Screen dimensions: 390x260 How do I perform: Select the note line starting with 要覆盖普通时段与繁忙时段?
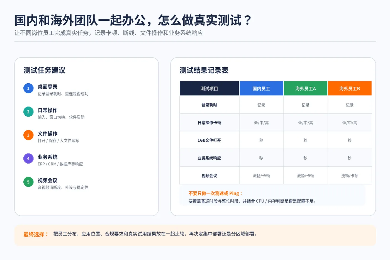click(x=252, y=201)
